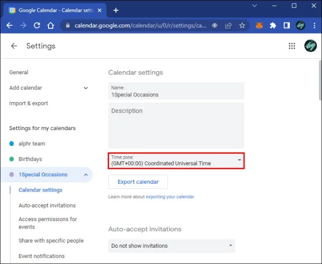
Task: Open General settings section
Action: tap(19, 72)
